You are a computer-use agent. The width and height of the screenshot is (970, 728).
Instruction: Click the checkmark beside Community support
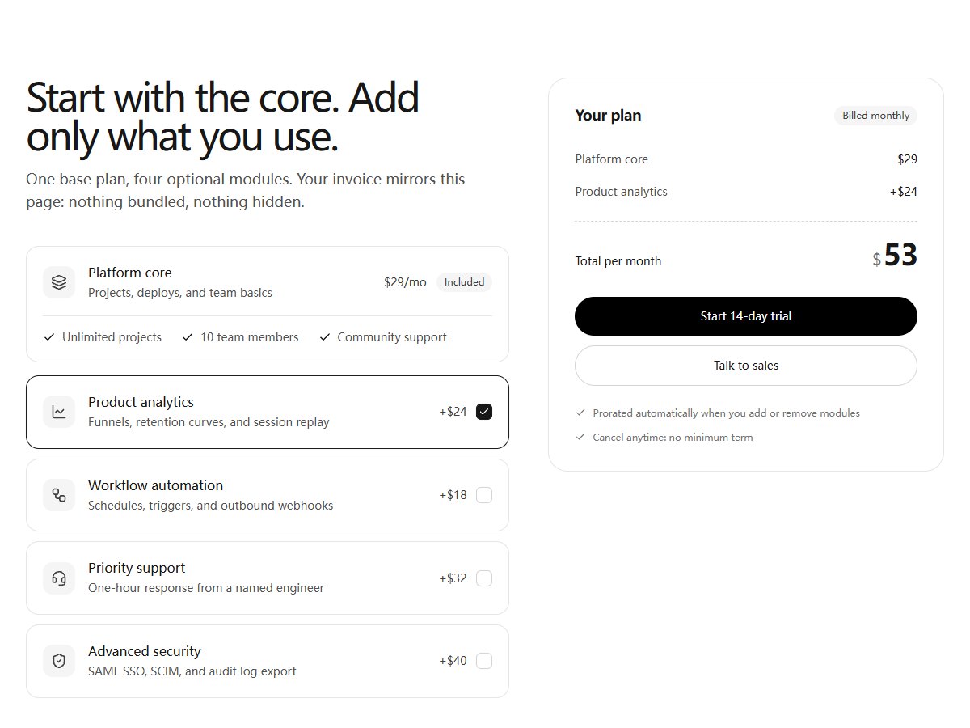coord(325,337)
